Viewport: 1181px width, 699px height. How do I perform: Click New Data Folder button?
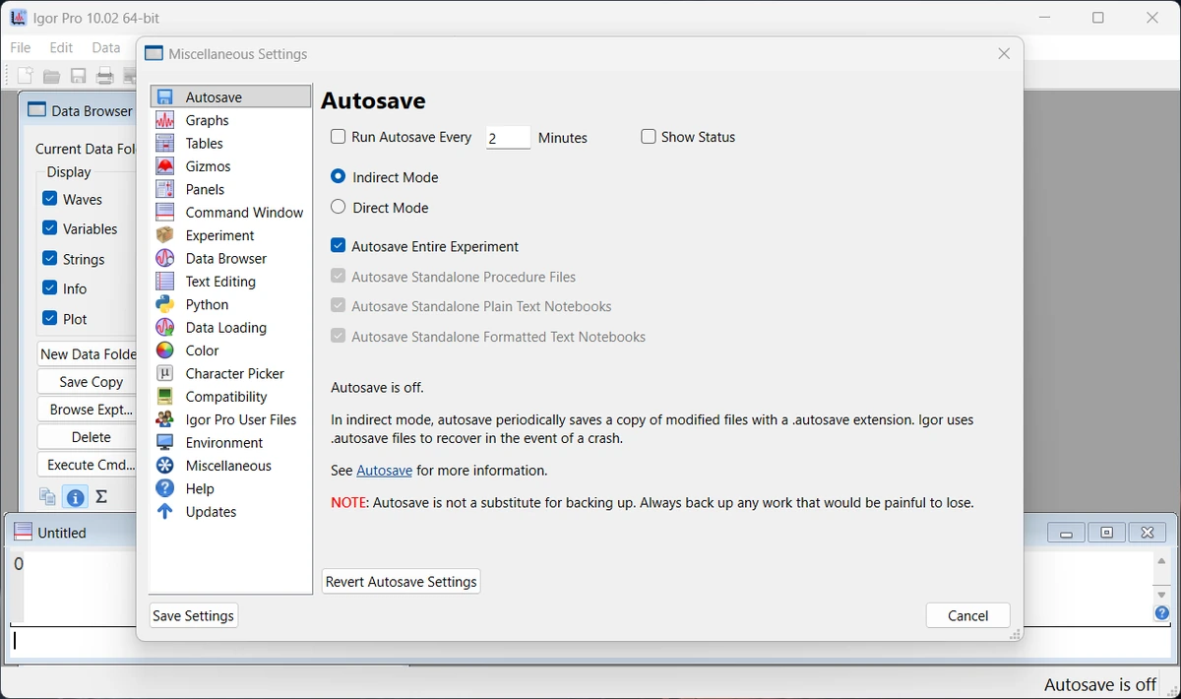87,354
